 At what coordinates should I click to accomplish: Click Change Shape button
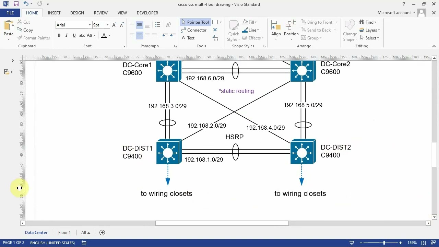click(x=350, y=31)
